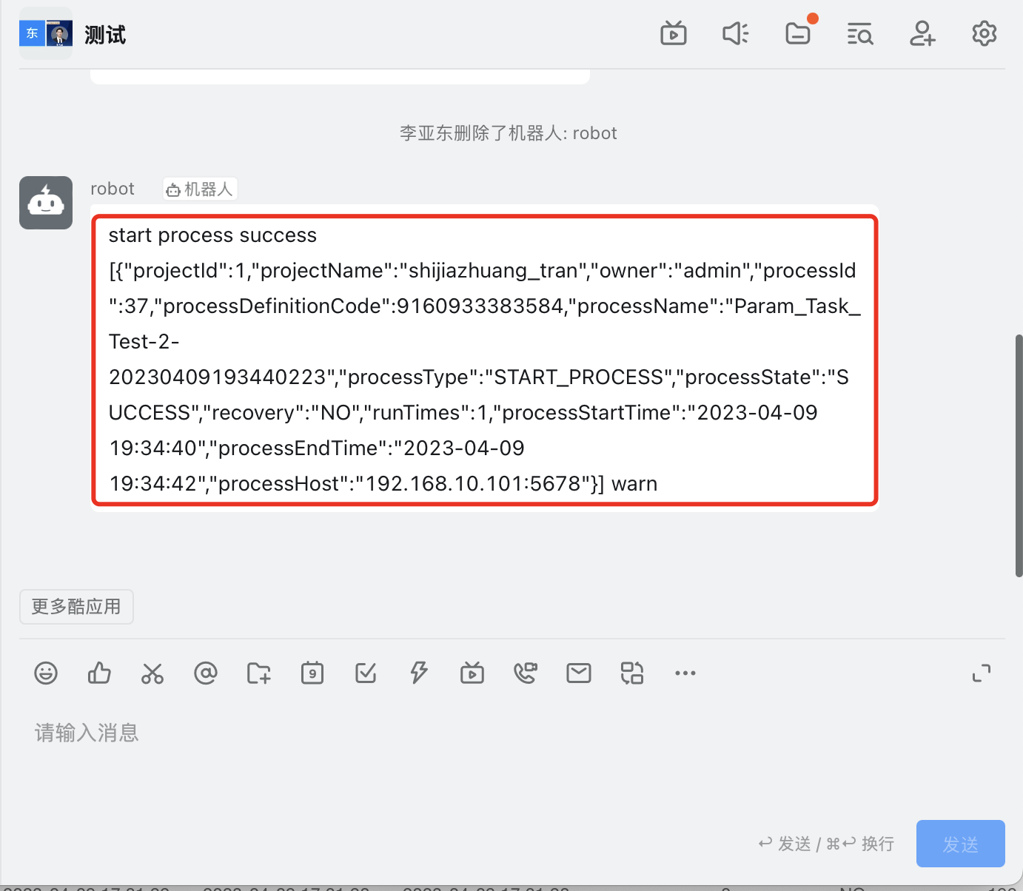
Task: Start live stream from input toolbar
Action: click(x=472, y=673)
